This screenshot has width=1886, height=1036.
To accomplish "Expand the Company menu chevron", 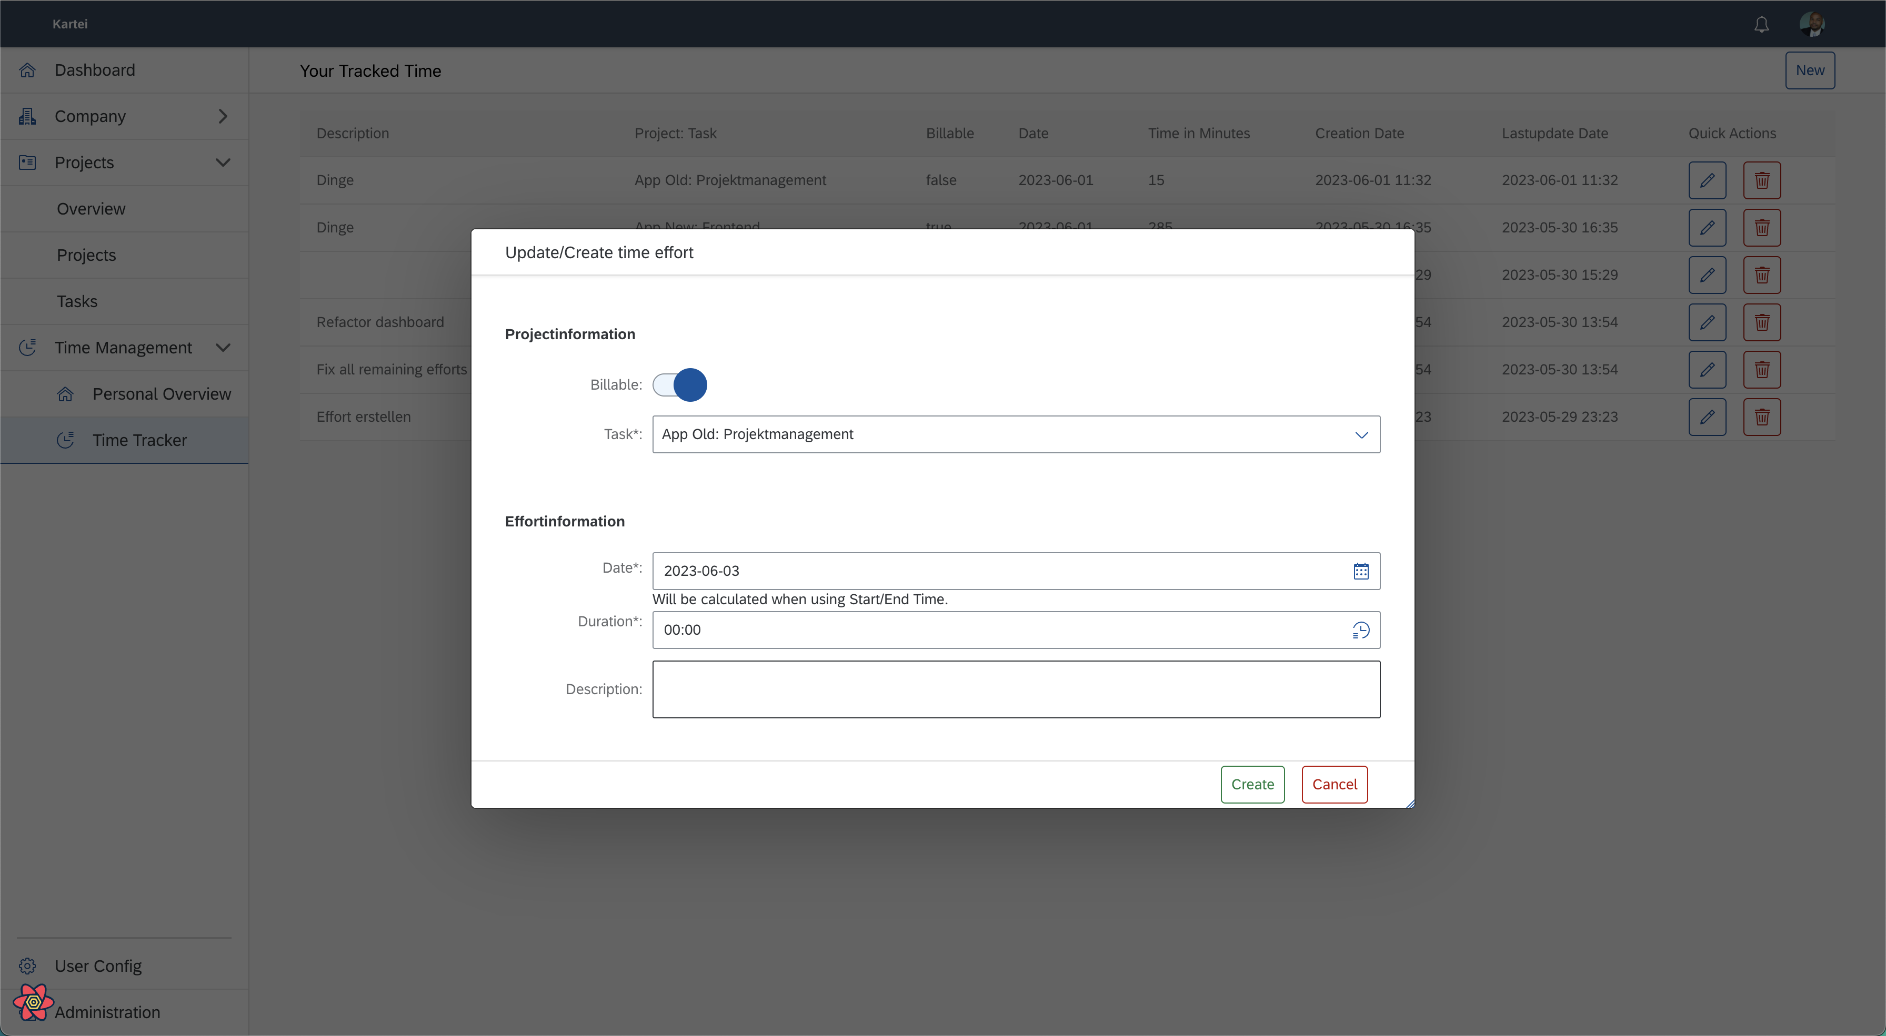I will pos(223,116).
